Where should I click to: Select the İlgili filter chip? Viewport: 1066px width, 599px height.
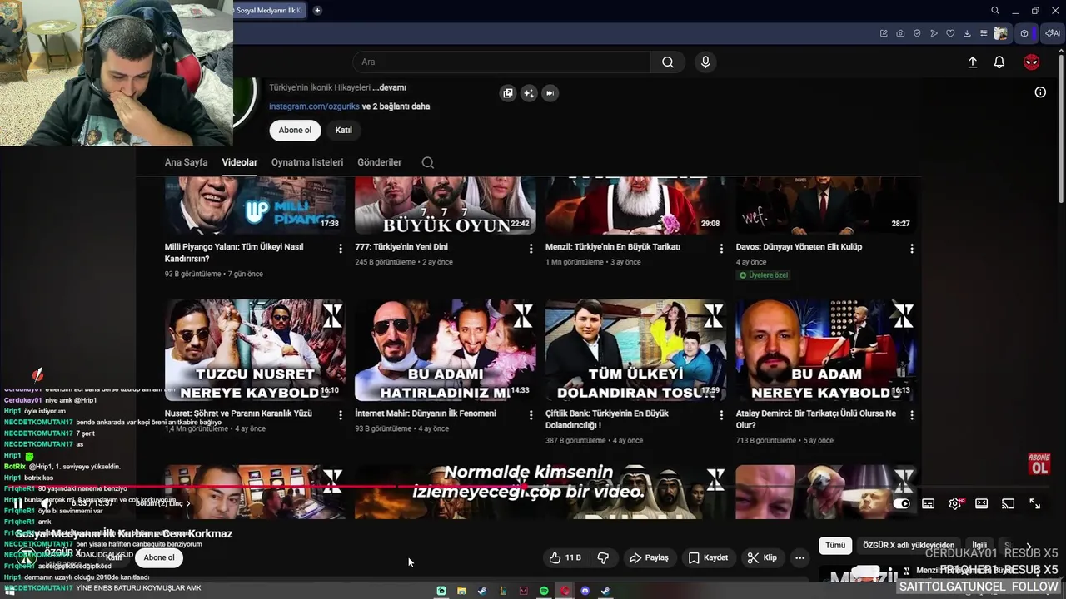pyautogui.click(x=979, y=546)
